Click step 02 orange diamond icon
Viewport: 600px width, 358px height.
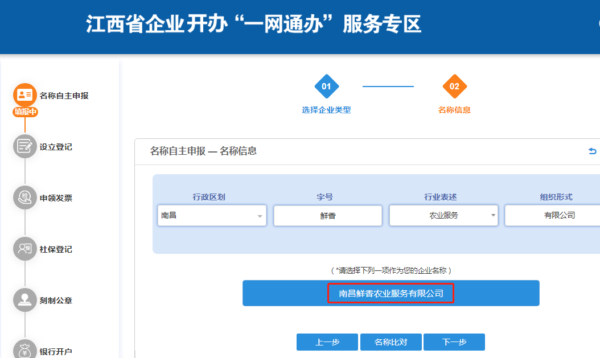[454, 87]
